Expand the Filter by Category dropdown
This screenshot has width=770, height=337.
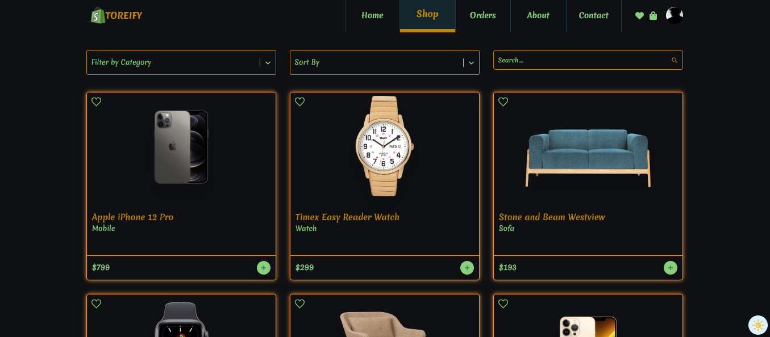(x=181, y=62)
